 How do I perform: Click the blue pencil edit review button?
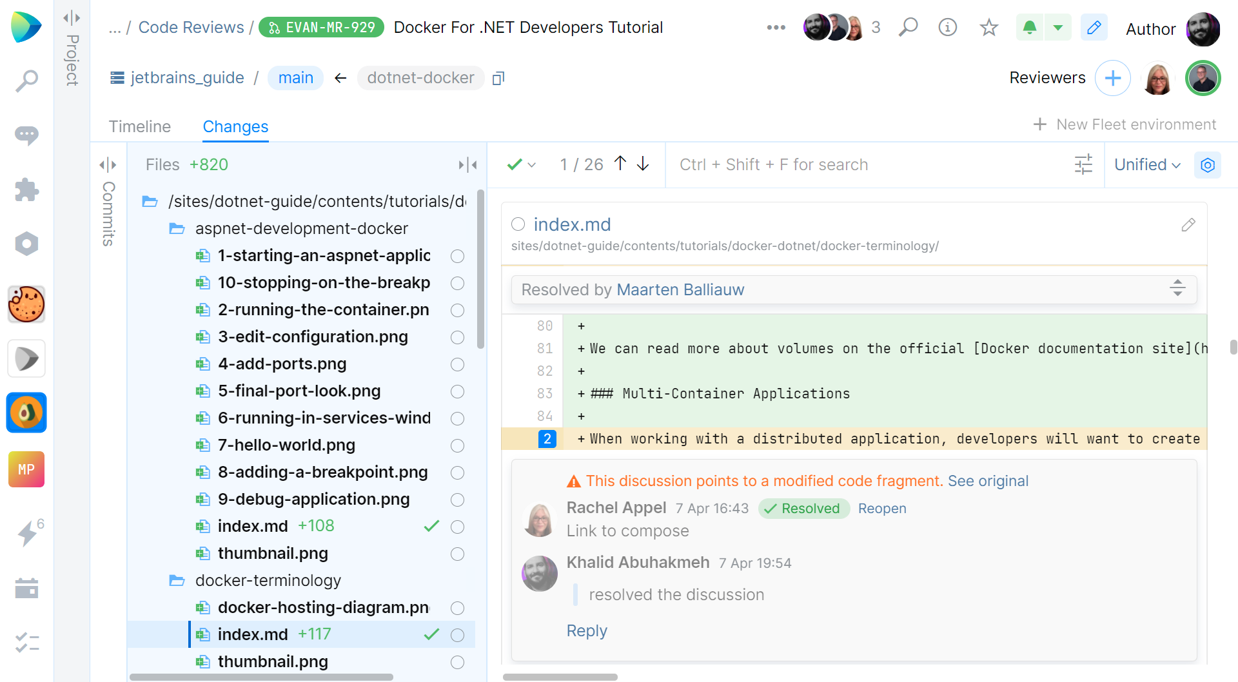pos(1094,28)
